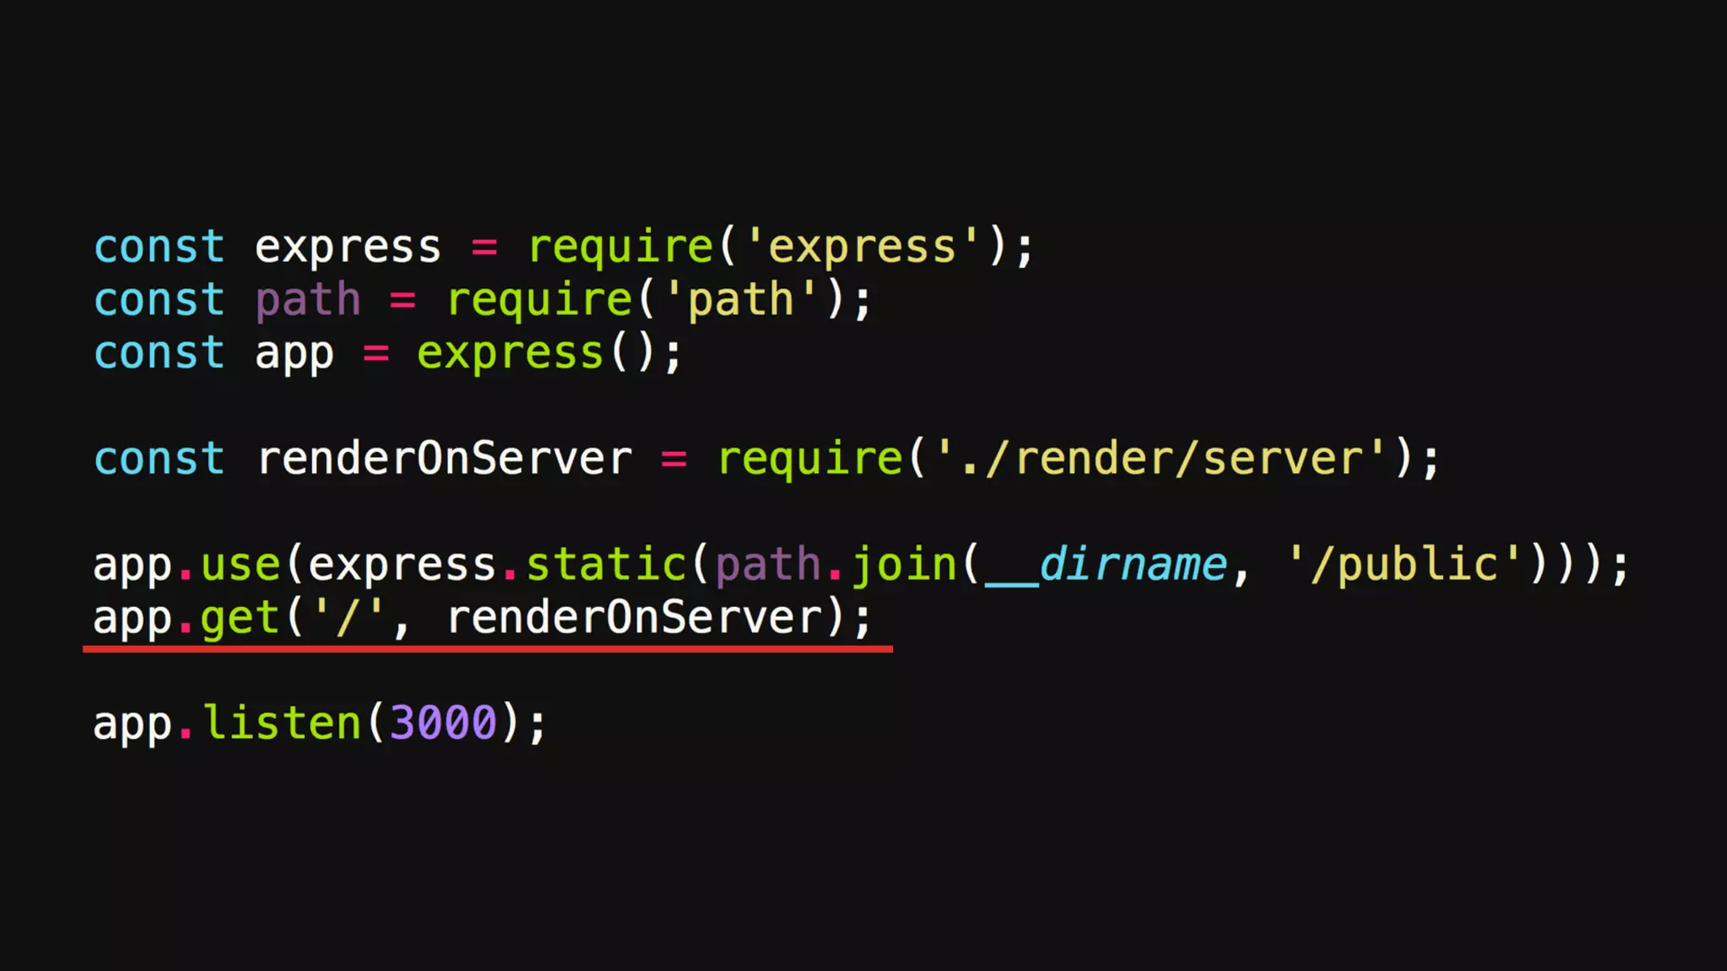Click the app variable in const app
This screenshot has height=971, width=1727.
tap(295, 355)
